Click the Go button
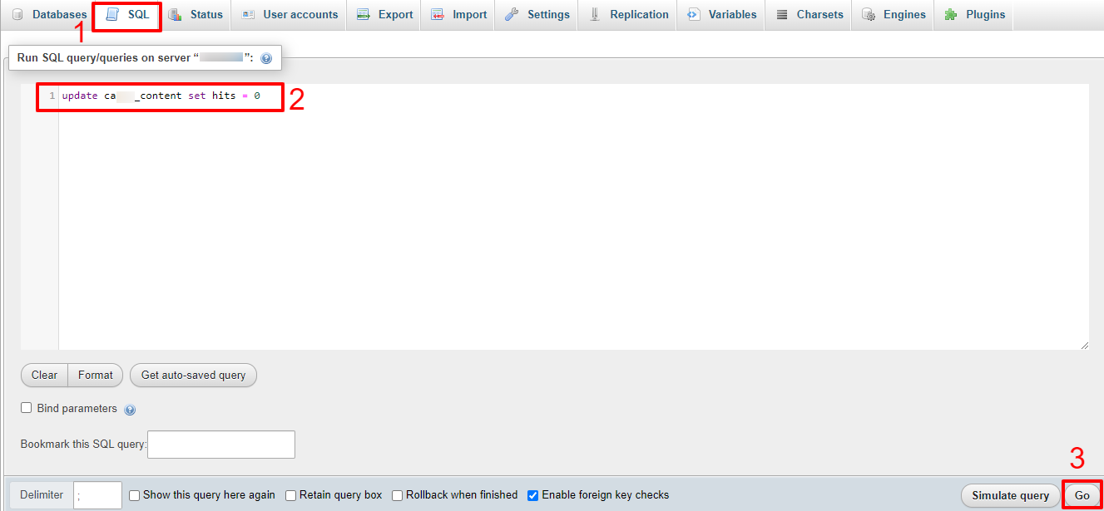The height and width of the screenshot is (511, 1104). [x=1082, y=496]
